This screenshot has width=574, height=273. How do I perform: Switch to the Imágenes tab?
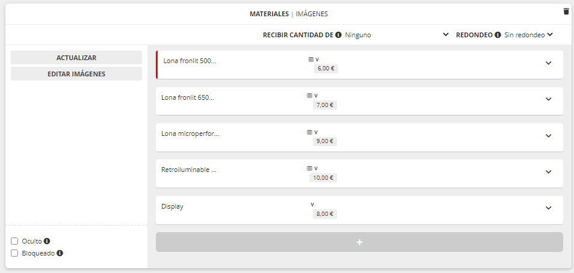click(312, 14)
